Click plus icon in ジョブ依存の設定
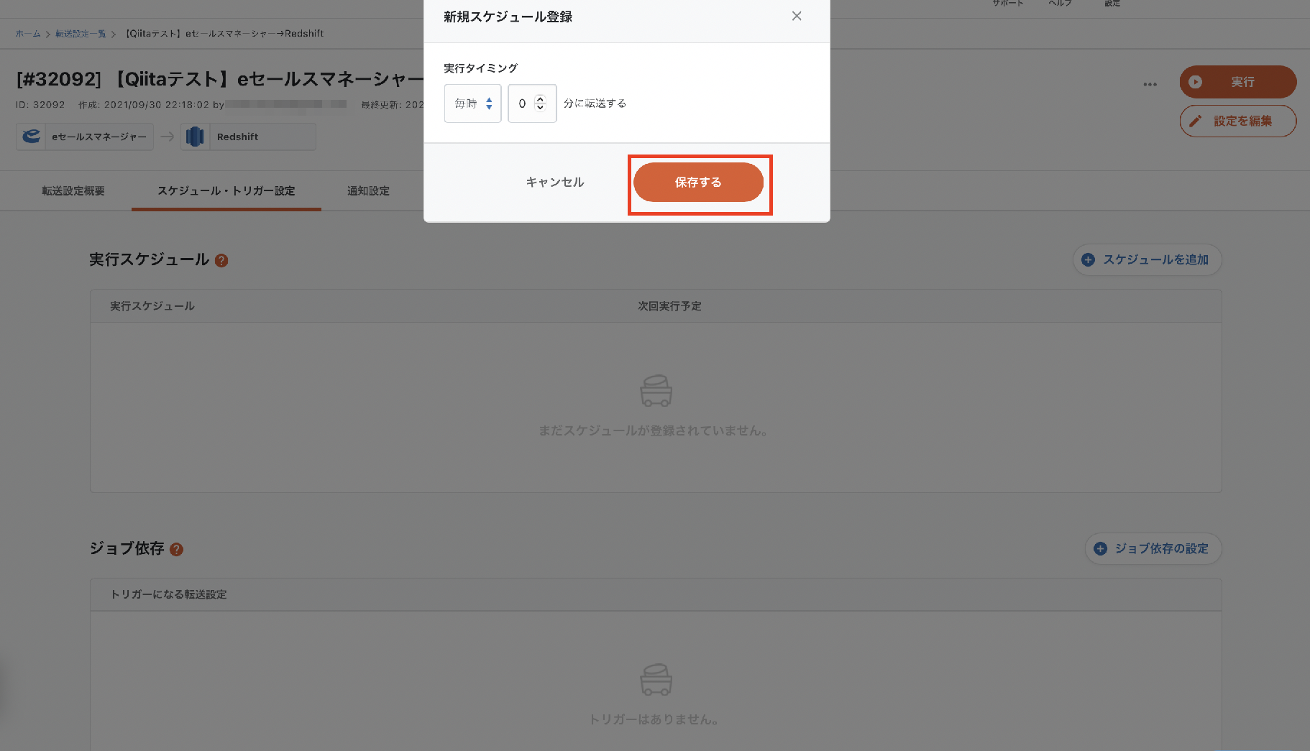Screen dimensions: 1310x751 [1100, 548]
